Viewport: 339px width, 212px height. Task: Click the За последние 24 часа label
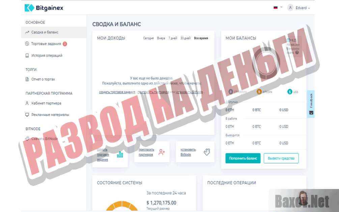166,193
